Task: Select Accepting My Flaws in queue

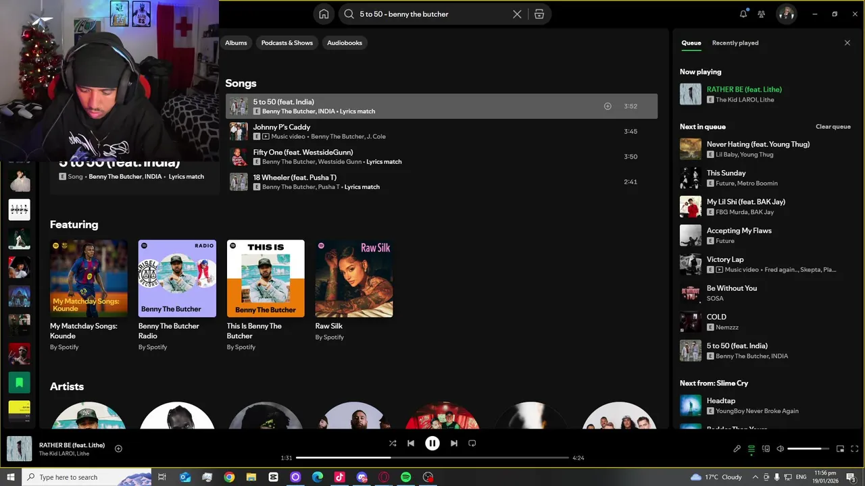Action: coord(765,236)
